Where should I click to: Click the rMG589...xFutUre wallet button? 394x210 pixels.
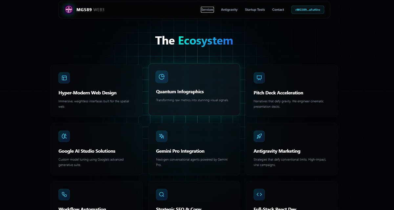(308, 10)
